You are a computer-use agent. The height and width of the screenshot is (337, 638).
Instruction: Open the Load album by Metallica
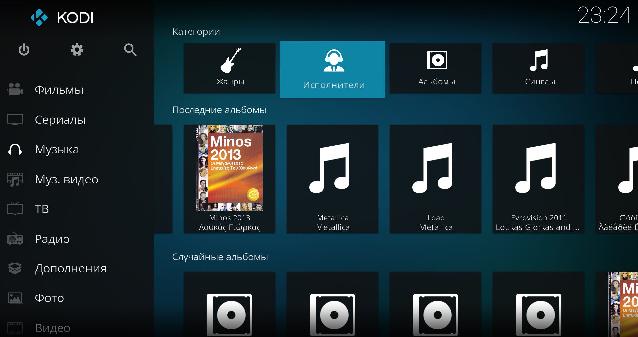[436, 179]
